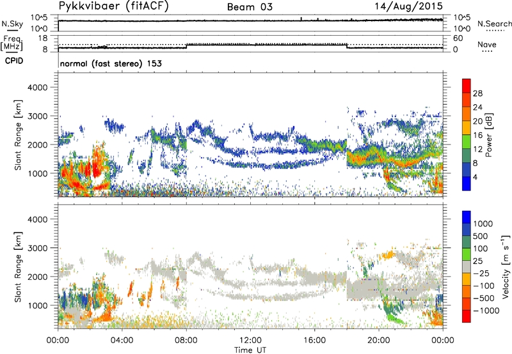Screen dimensions: 512x354
Task: Click Slant Range [km] label of velocity panel
Action: click(18, 267)
